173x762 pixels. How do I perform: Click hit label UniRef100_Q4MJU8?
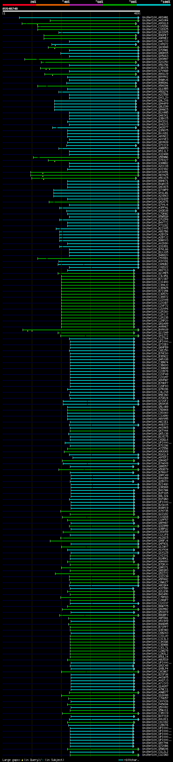pos(155,359)
